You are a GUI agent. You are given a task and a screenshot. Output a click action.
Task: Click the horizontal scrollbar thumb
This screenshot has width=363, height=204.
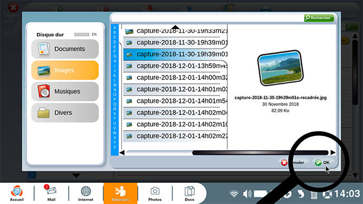point(260,153)
